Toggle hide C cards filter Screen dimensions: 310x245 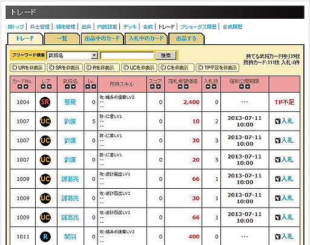pos(176,68)
